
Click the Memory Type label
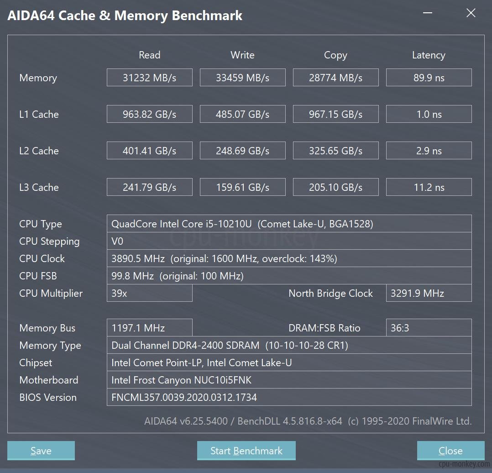(x=50, y=346)
